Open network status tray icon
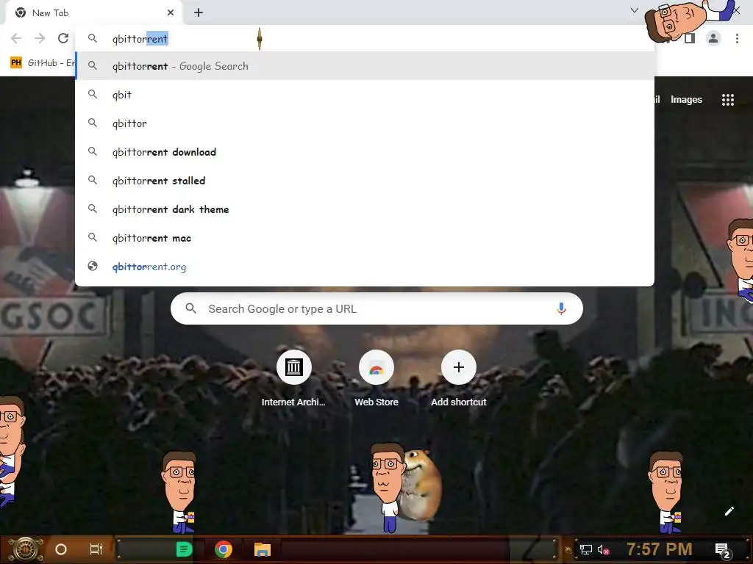The height and width of the screenshot is (564, 753). tap(586, 549)
